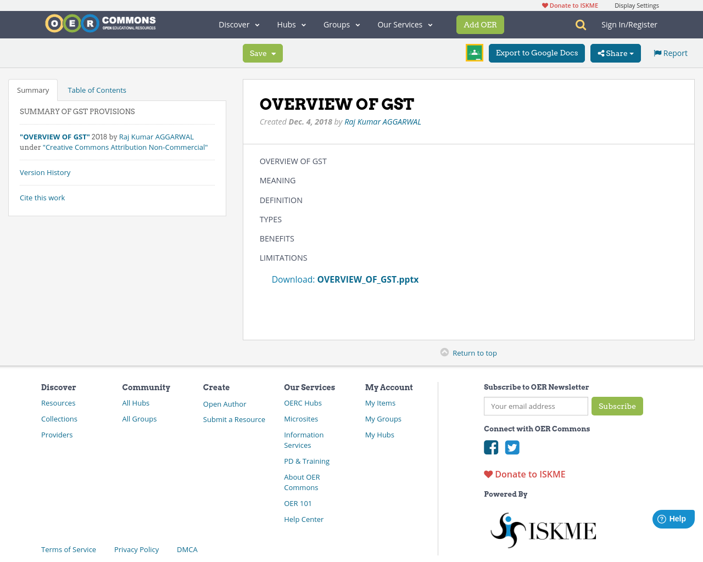Select the Summary tab

click(32, 89)
